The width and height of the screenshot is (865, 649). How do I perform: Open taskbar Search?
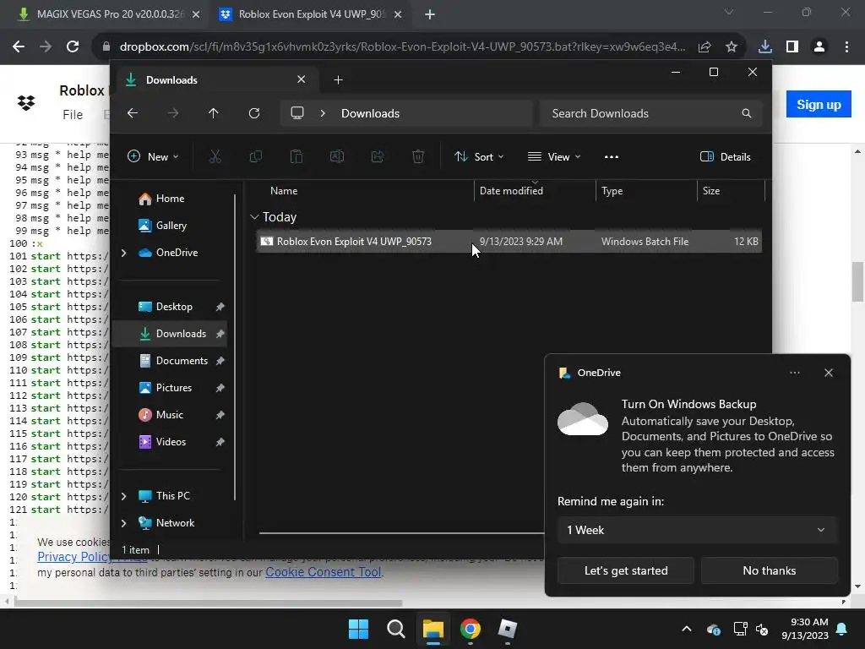click(x=395, y=629)
